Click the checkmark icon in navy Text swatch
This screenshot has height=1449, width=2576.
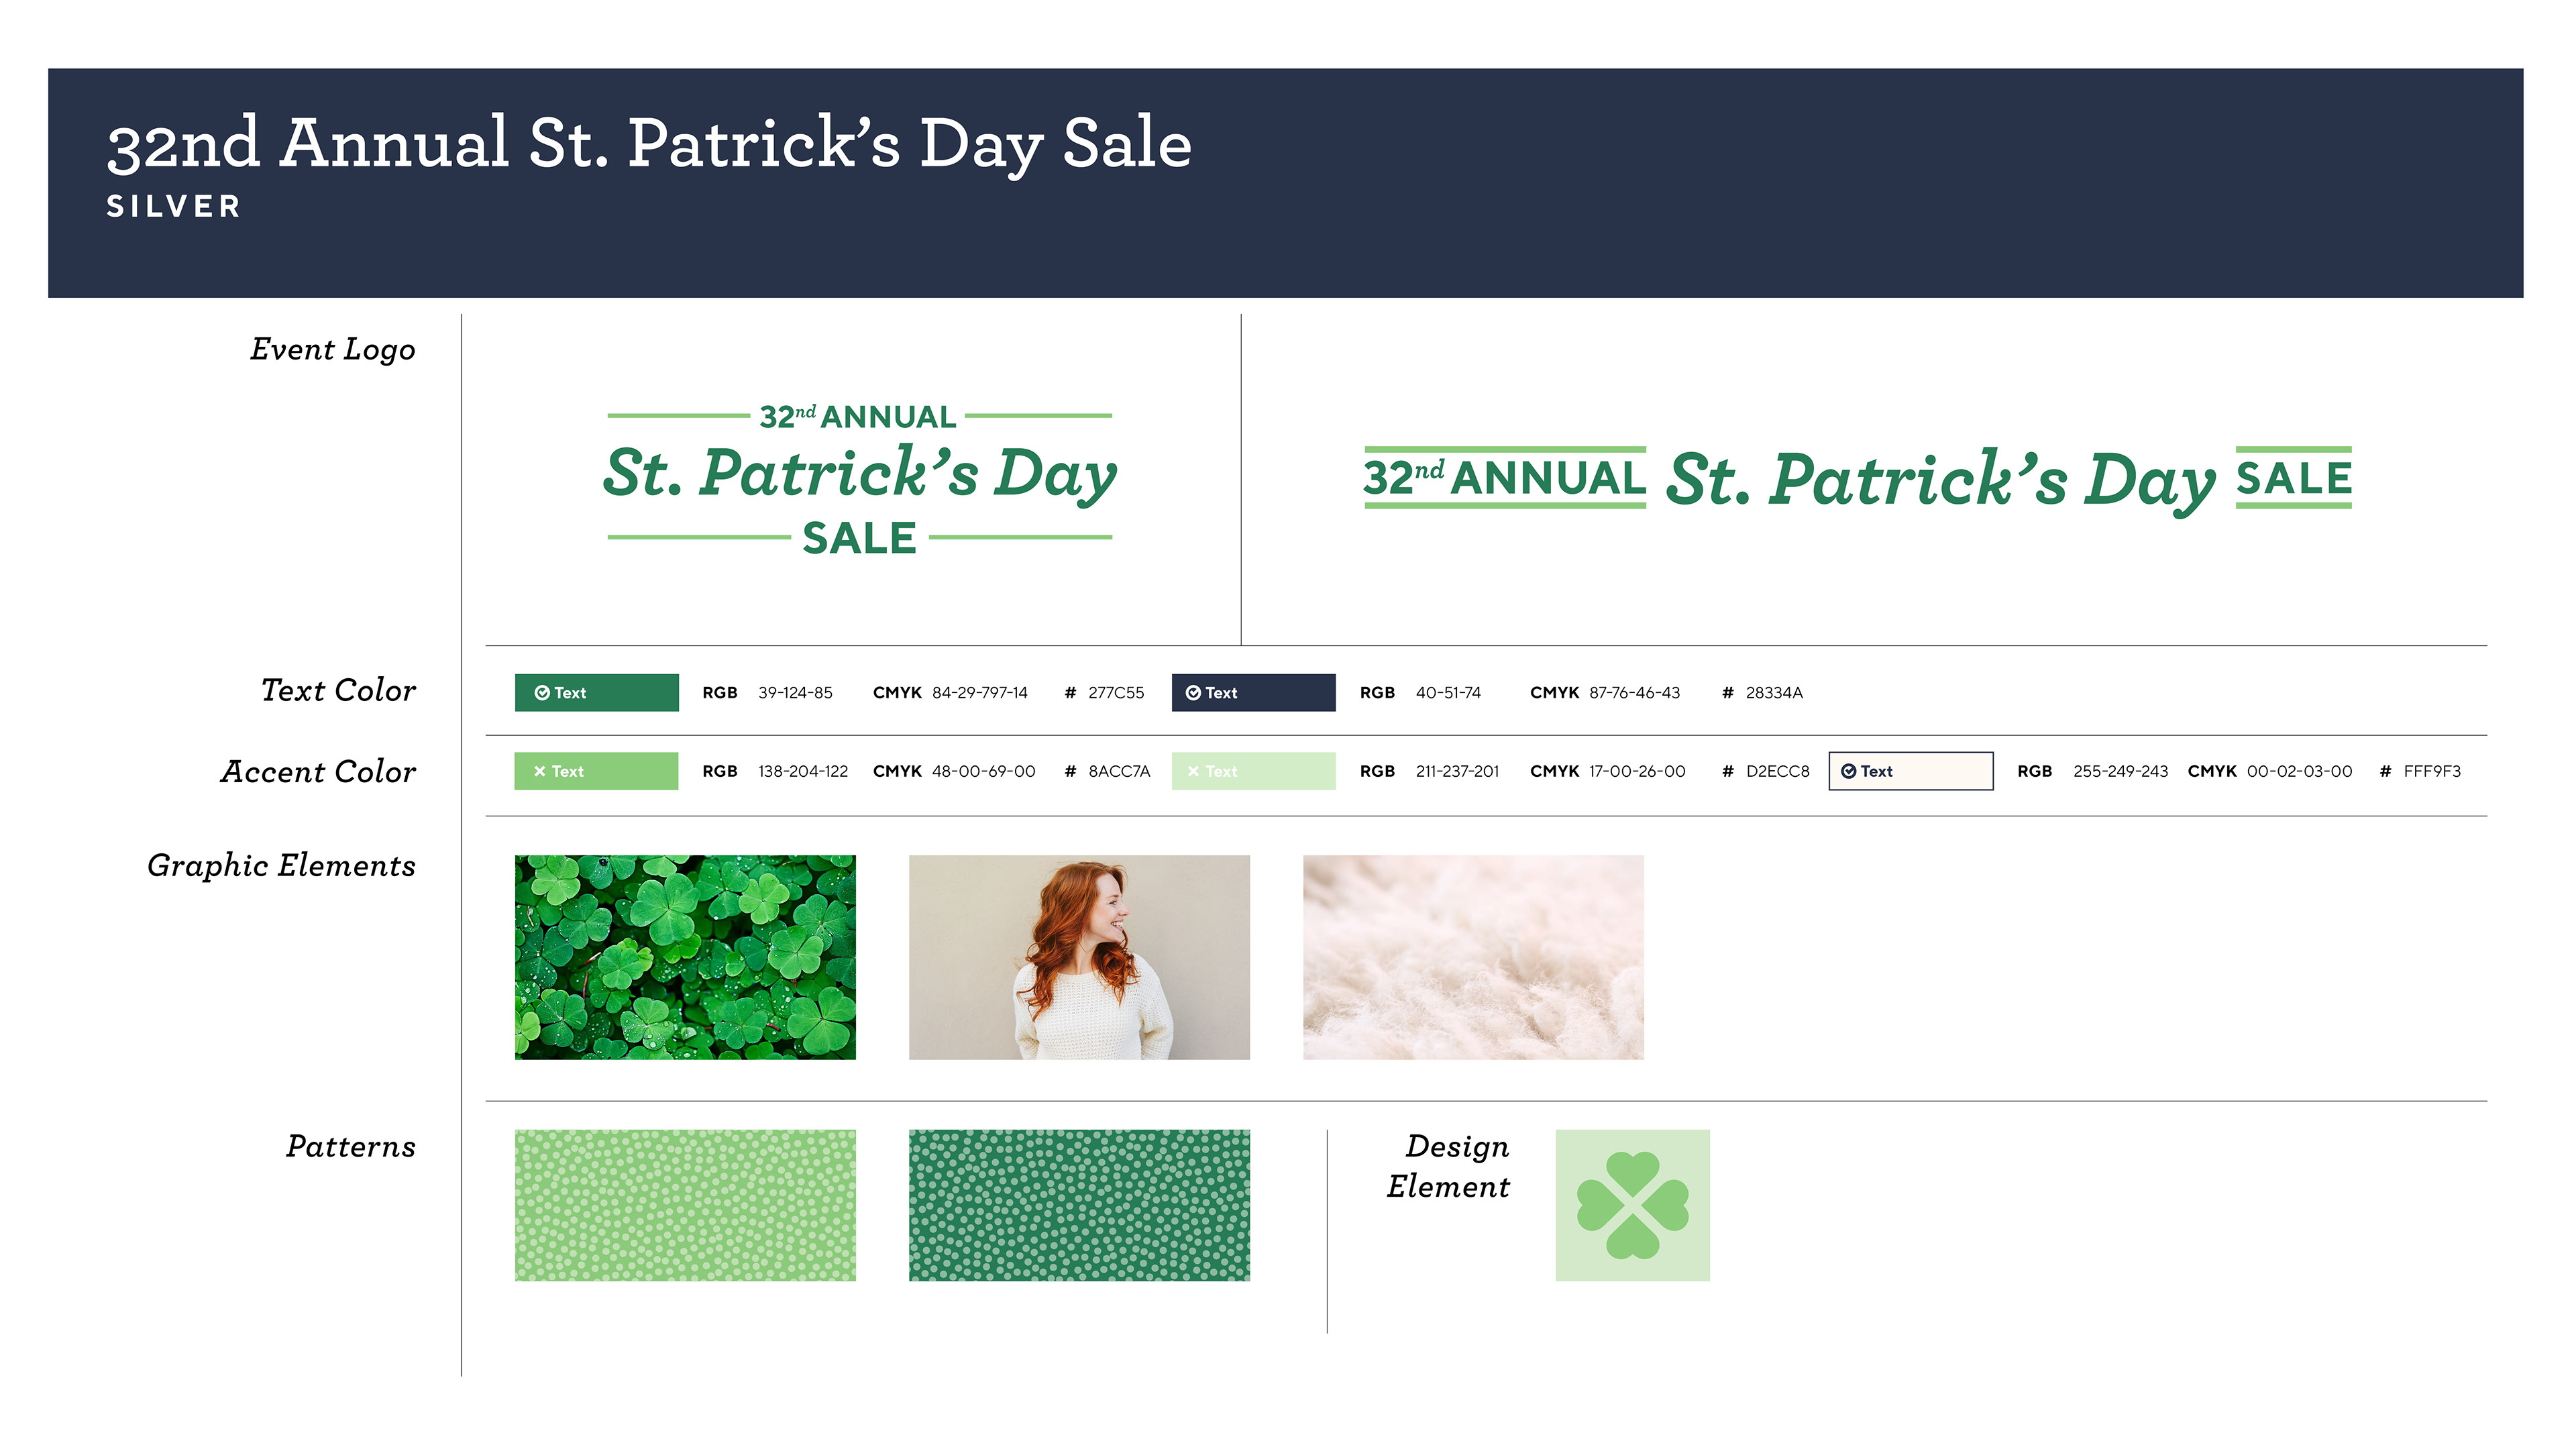pyautogui.click(x=1193, y=693)
